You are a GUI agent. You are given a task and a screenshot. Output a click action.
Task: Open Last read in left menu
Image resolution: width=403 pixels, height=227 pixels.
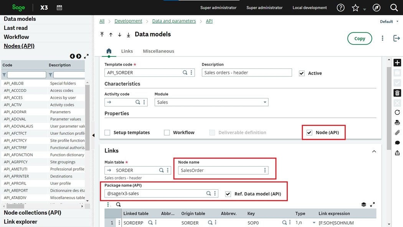[16, 28]
